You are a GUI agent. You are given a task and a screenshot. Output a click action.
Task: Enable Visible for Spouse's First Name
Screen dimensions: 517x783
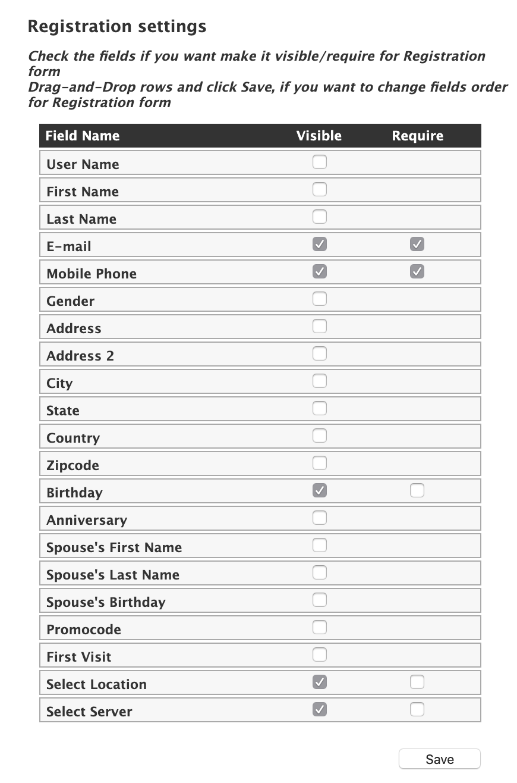pyautogui.click(x=319, y=545)
